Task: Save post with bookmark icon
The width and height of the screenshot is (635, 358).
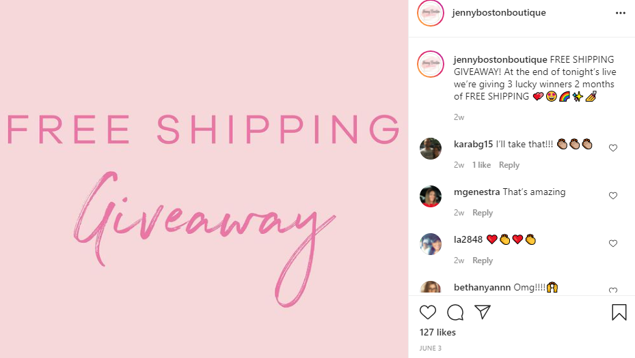Action: (619, 312)
